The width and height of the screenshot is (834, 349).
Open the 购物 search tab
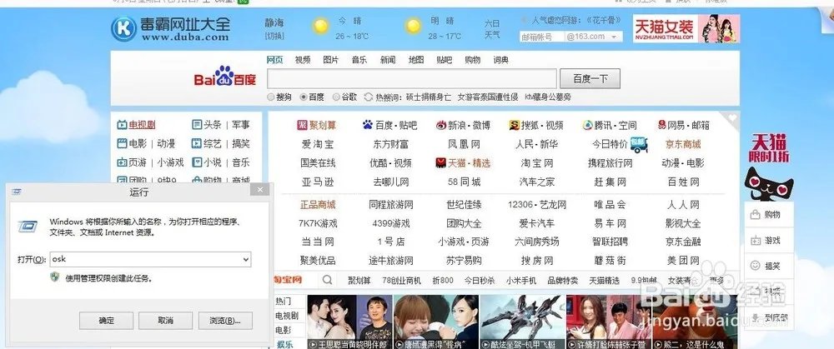472,59
